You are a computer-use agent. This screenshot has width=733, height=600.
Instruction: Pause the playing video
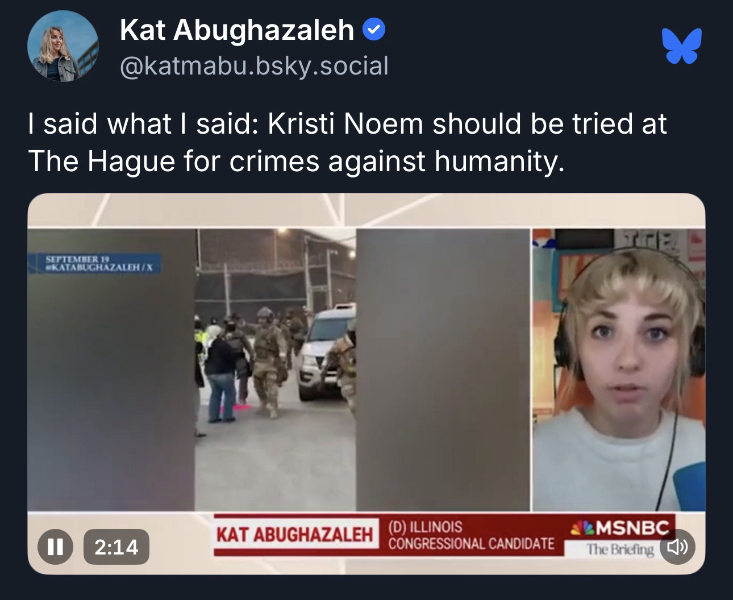(x=55, y=547)
